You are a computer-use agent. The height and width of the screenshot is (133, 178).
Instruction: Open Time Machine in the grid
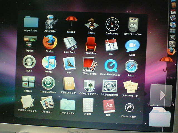coord(48,83)
